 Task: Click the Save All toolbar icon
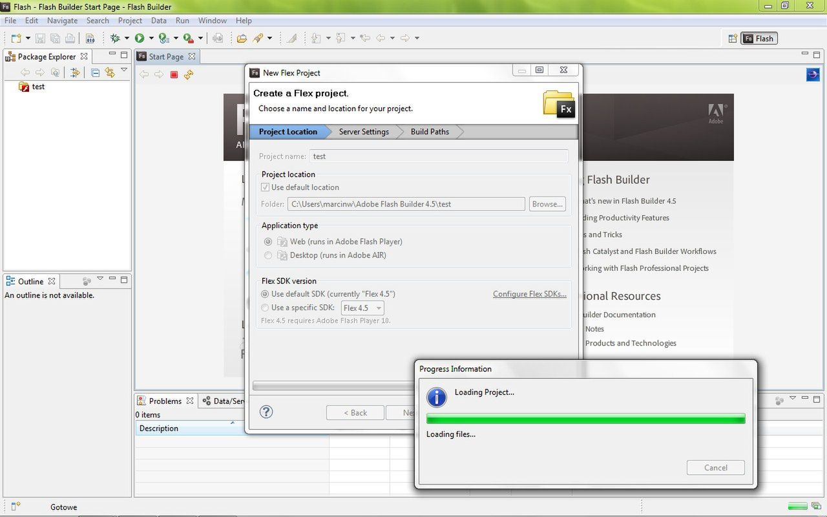tap(55, 38)
